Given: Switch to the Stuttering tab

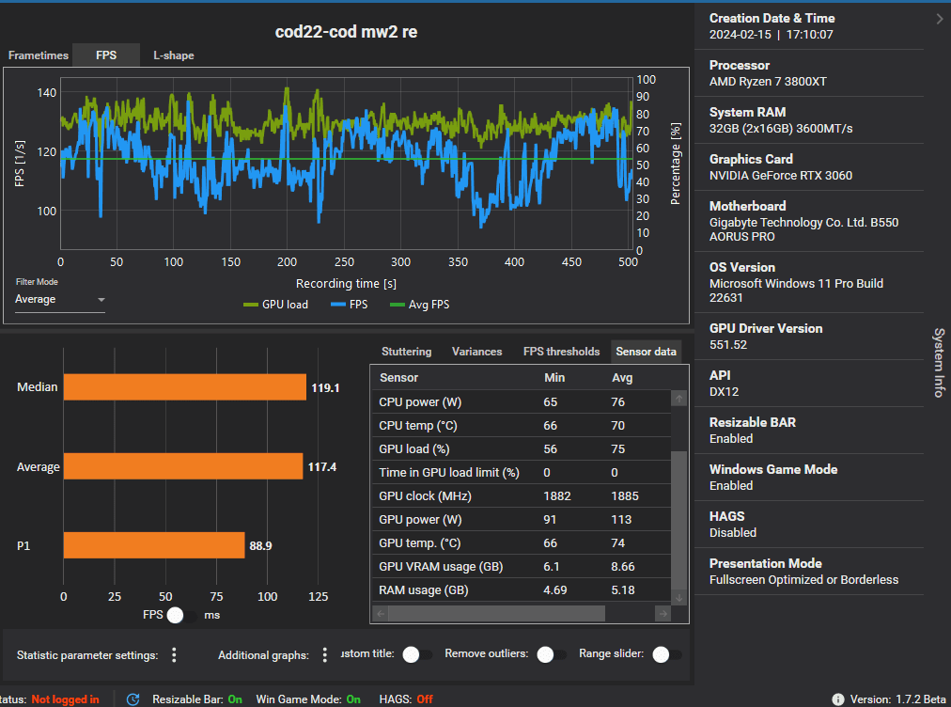Looking at the screenshot, I should pyautogui.click(x=406, y=352).
